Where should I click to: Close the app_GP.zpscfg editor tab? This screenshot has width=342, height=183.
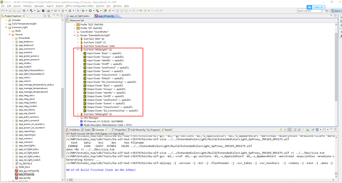click(116, 16)
